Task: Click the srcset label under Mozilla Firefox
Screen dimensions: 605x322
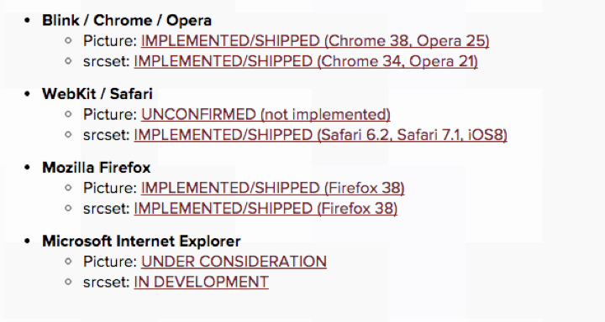Action: (x=107, y=209)
